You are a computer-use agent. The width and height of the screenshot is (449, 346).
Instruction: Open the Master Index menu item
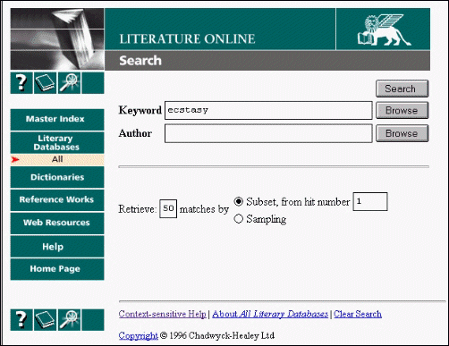coord(57,120)
